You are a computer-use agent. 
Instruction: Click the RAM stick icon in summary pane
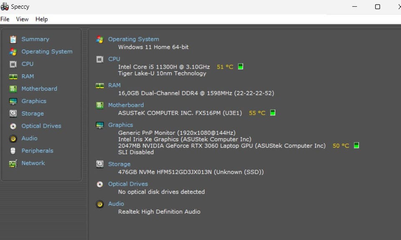[100, 86]
